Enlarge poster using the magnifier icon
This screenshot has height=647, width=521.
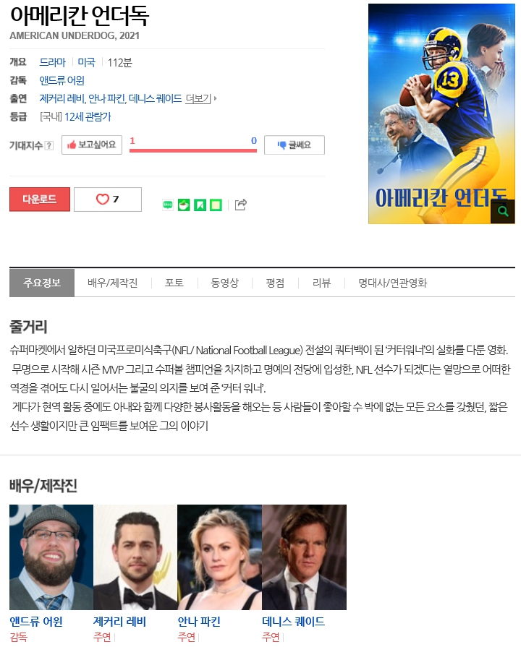coord(502,211)
